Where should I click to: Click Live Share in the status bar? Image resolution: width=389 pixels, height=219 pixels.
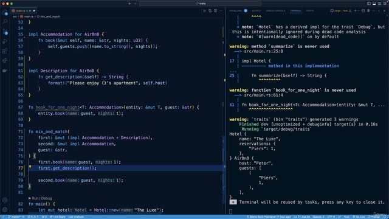58,217
